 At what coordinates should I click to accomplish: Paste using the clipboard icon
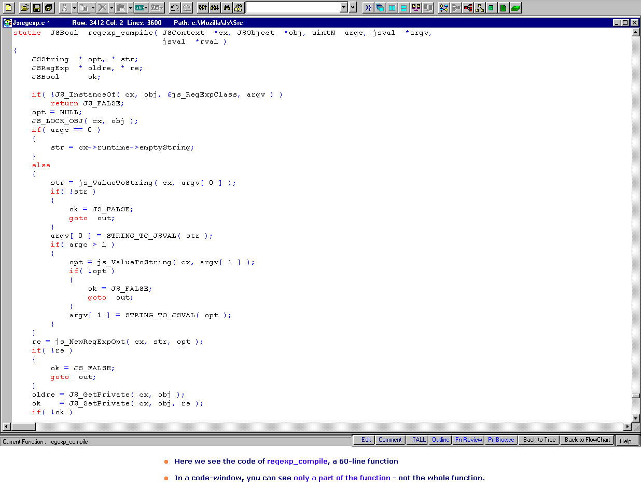pos(120,8)
